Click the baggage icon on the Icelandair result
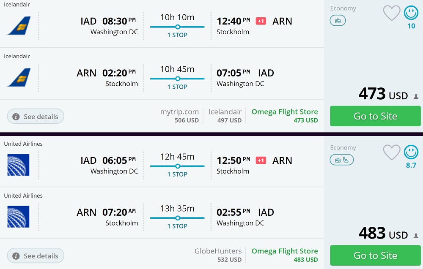This screenshot has width=423, height=269. pos(338,21)
